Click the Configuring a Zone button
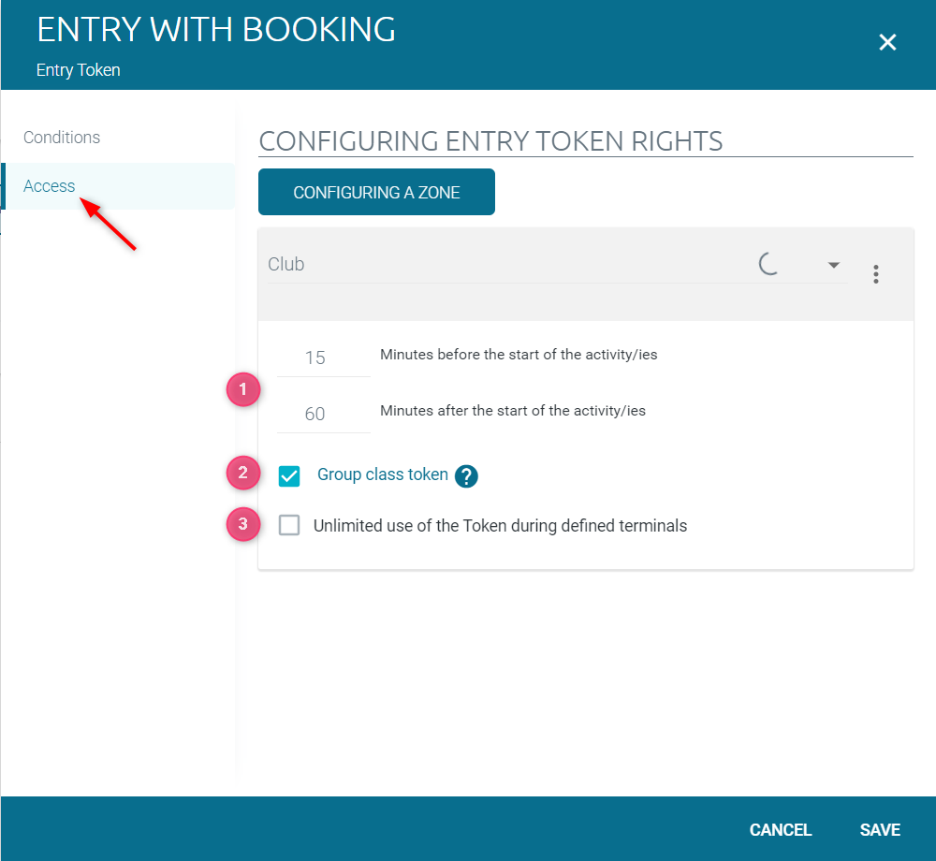This screenshot has height=861, width=936. click(x=376, y=192)
